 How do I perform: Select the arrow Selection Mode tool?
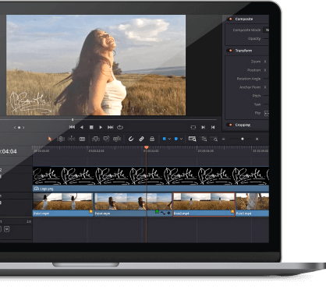(50, 139)
